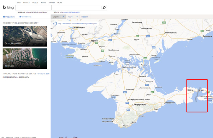Viewport: 213px width, 138px height.
Task: Click the Bing logo
Action: 8,8
